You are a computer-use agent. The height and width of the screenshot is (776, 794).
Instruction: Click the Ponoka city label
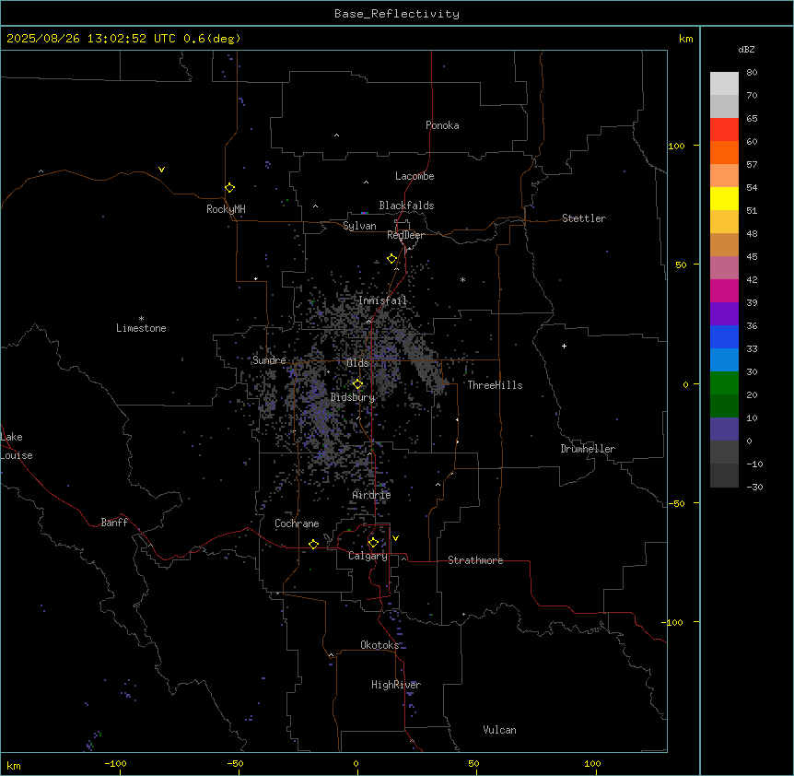(x=442, y=125)
